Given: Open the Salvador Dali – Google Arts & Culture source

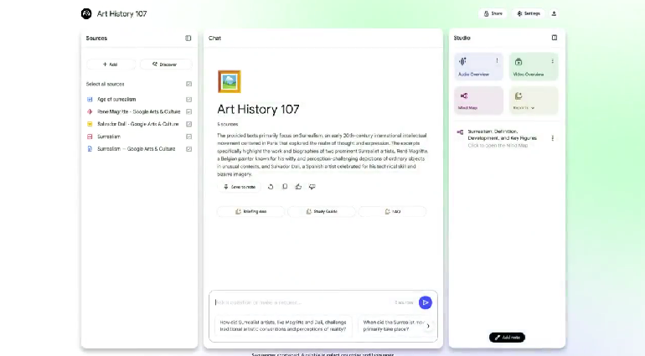Looking at the screenshot, I should (138, 124).
